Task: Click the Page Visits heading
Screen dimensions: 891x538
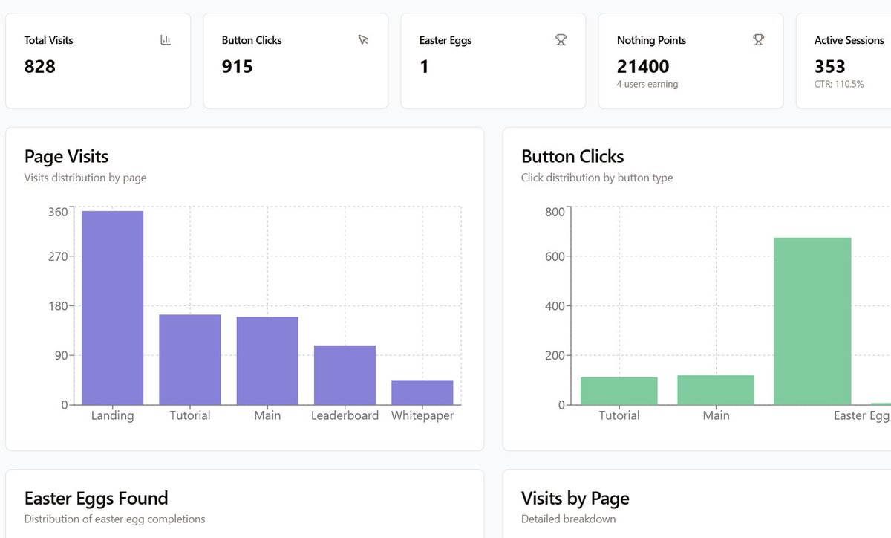Action: click(x=66, y=156)
